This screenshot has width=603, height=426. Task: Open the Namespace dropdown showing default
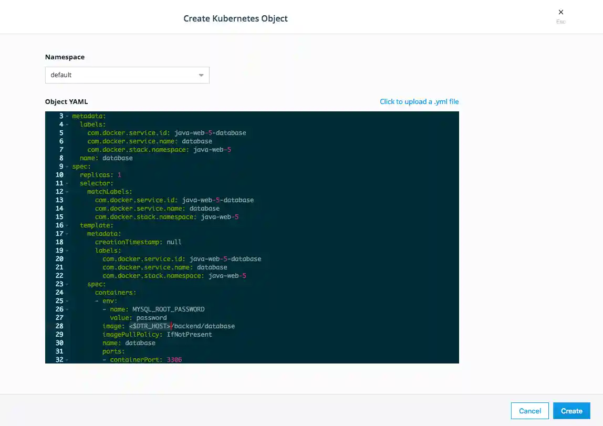pos(127,75)
